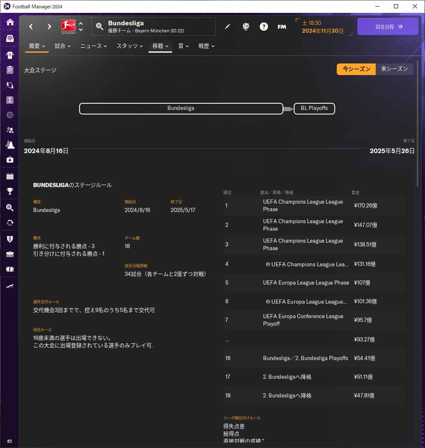425x448 pixels.
Task: Click the page's vertical scrollbar
Action: (418, 124)
